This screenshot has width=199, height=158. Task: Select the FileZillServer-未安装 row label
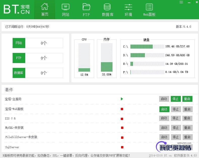[x=21, y=137]
